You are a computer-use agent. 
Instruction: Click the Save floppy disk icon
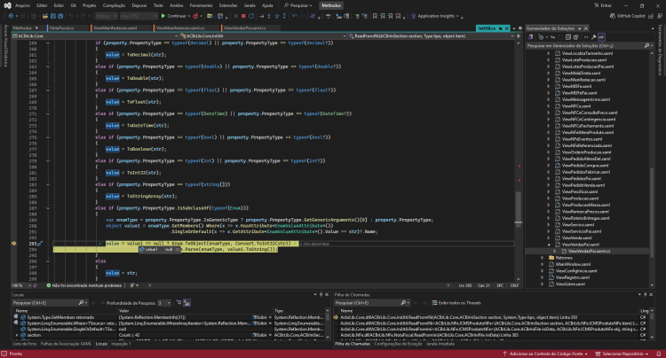[53, 16]
